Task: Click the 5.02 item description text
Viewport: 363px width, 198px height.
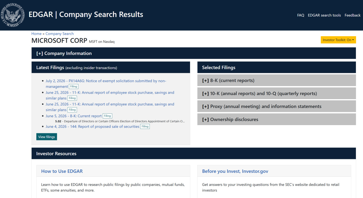Action: click(x=120, y=121)
